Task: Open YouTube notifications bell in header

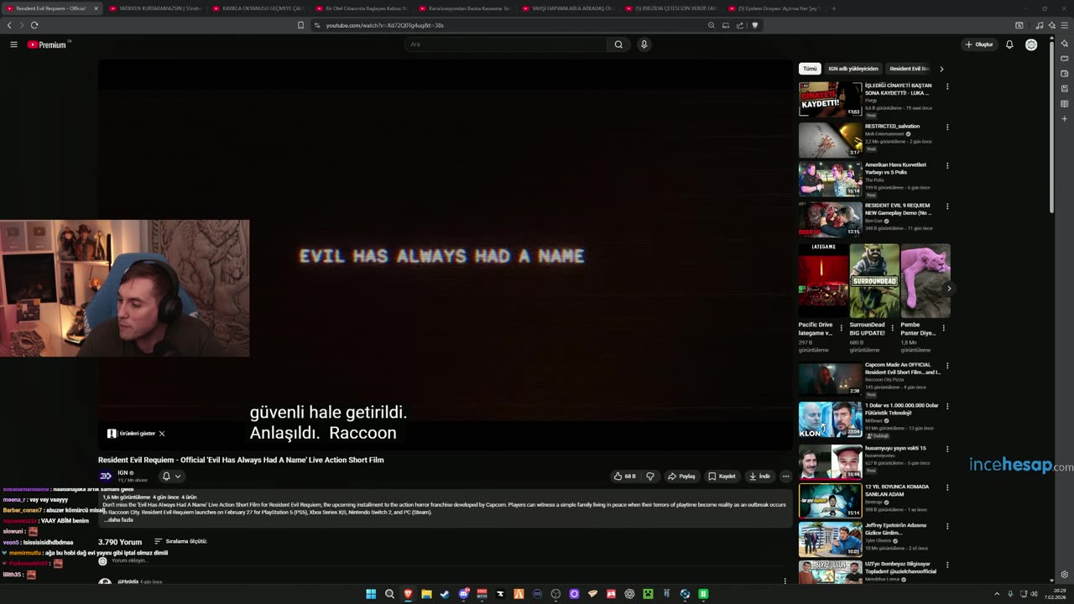Action: [x=1009, y=44]
